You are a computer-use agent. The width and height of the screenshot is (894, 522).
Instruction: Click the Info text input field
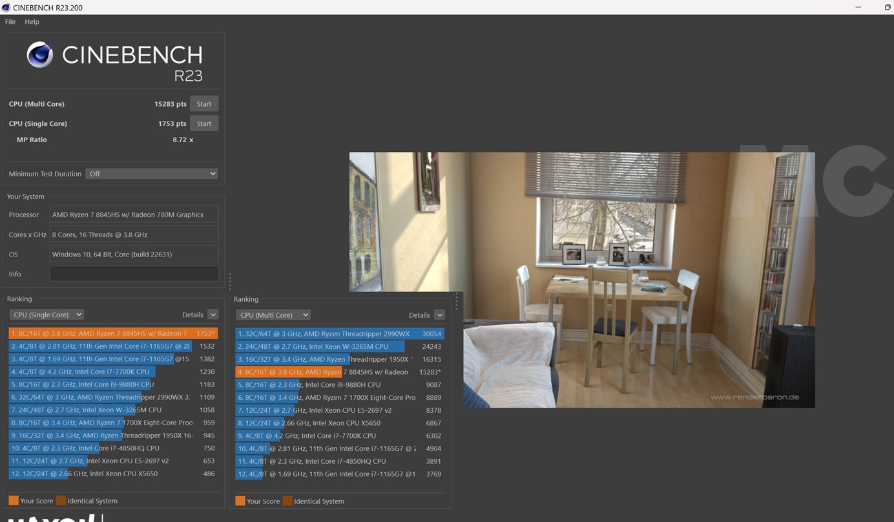[134, 274]
